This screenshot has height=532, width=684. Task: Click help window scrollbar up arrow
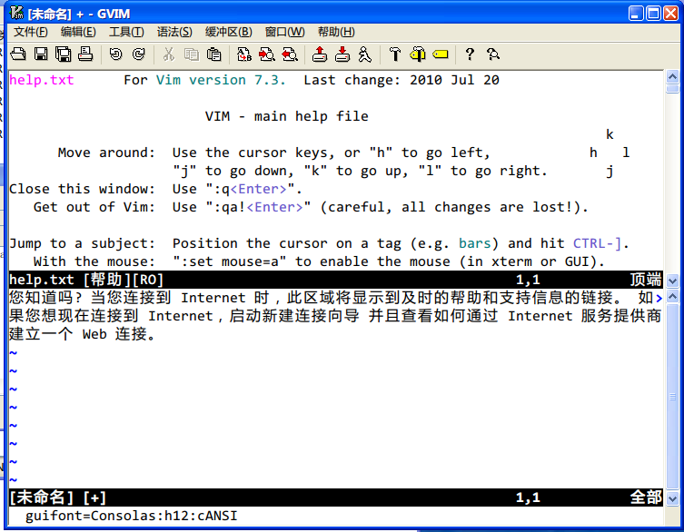(673, 77)
